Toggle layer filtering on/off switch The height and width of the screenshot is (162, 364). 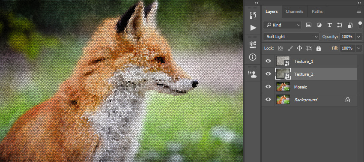point(360,25)
